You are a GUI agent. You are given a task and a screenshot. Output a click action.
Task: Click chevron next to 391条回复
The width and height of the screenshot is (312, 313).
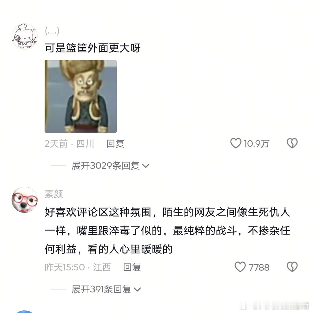click(x=137, y=290)
